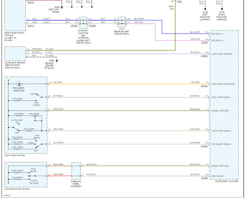Select the INSTRUMENT CLUSTER caption
The width and height of the screenshot is (248, 199).
(227, 181)
